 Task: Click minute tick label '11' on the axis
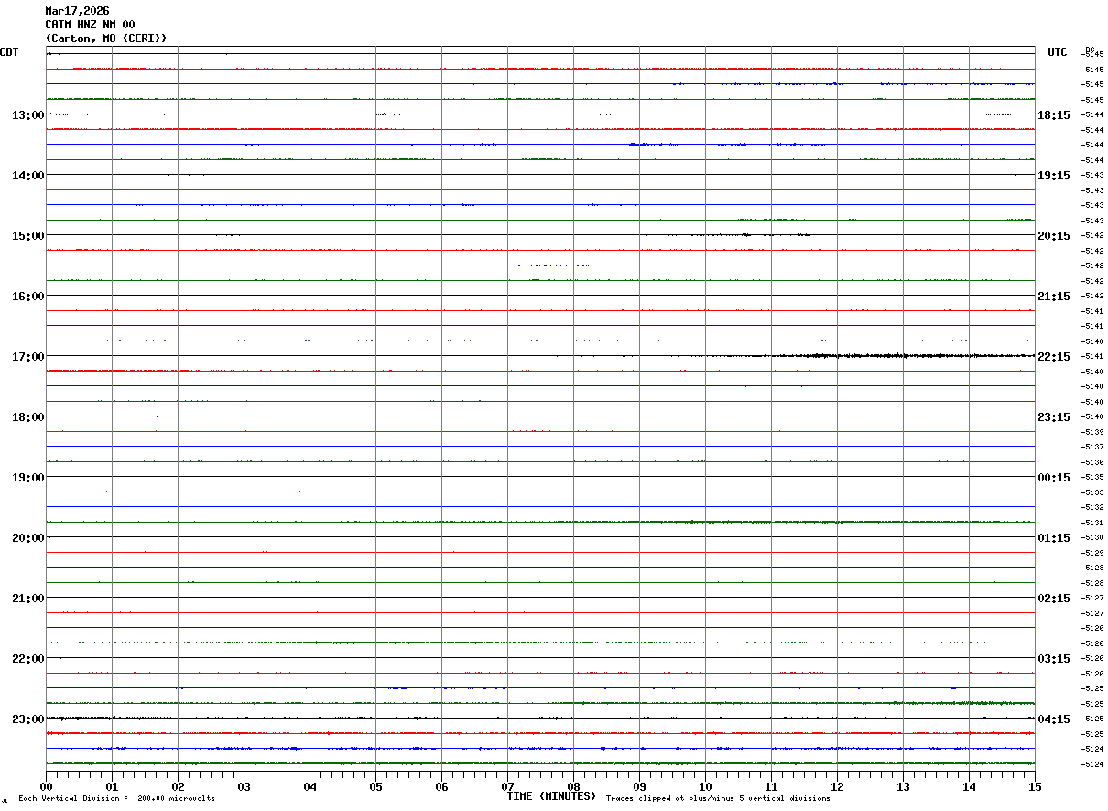(x=771, y=786)
